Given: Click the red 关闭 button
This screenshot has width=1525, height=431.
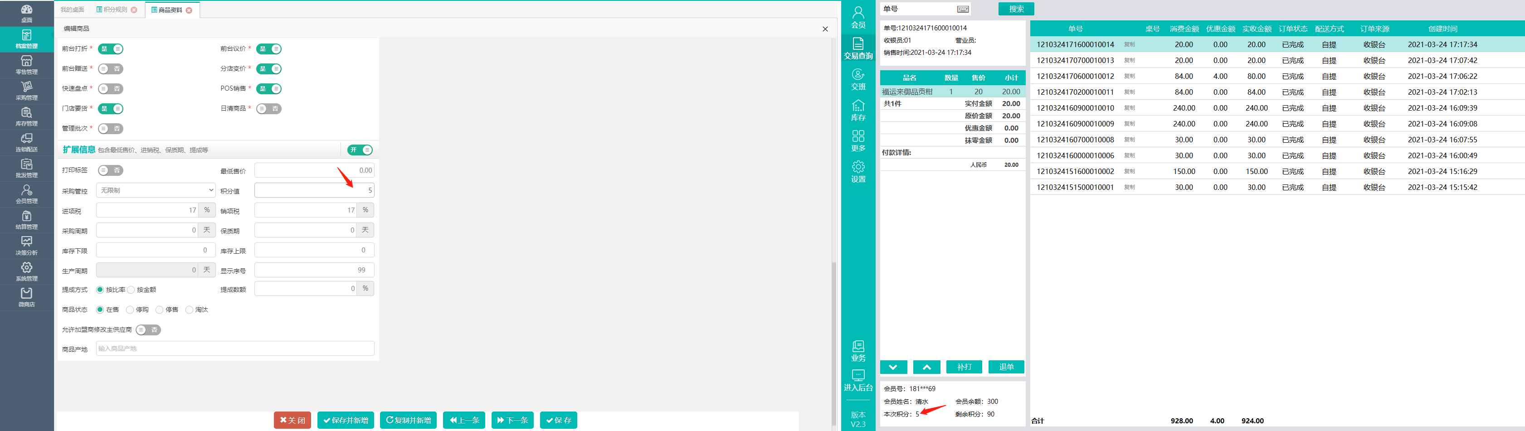Looking at the screenshot, I should (292, 420).
